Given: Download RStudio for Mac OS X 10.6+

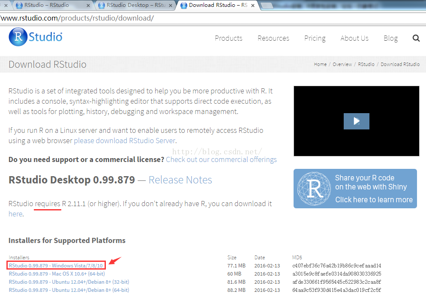Looking at the screenshot, I should click(57, 273).
